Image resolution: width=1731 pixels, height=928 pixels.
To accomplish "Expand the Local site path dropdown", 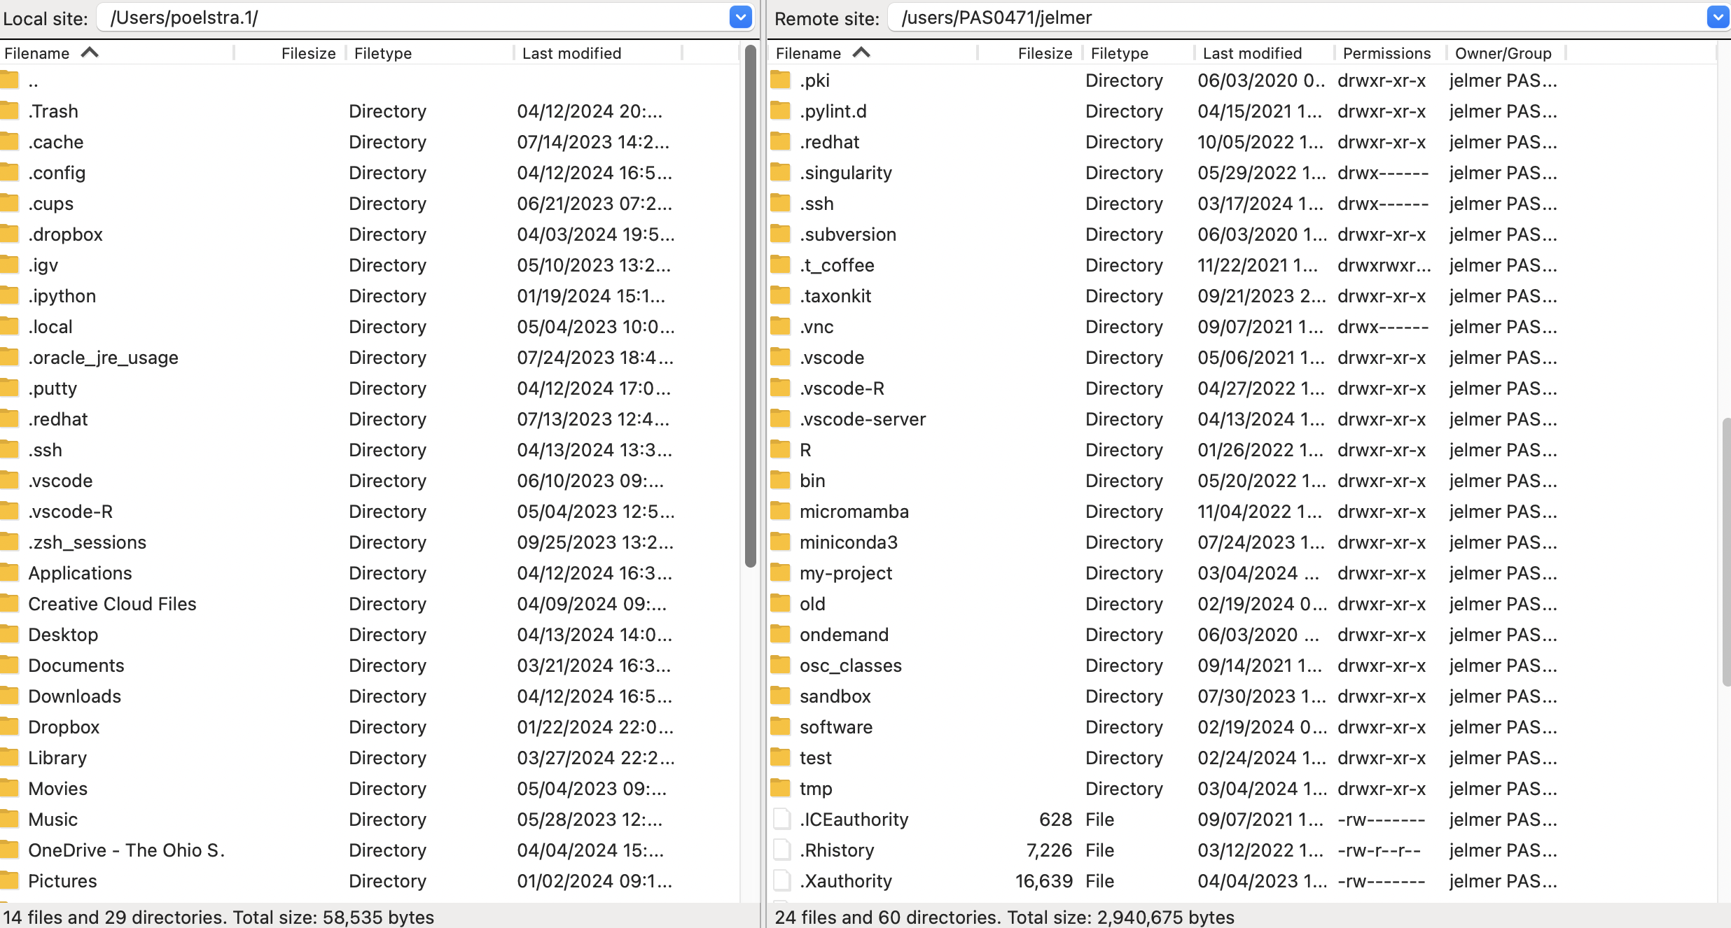I will [x=740, y=17].
